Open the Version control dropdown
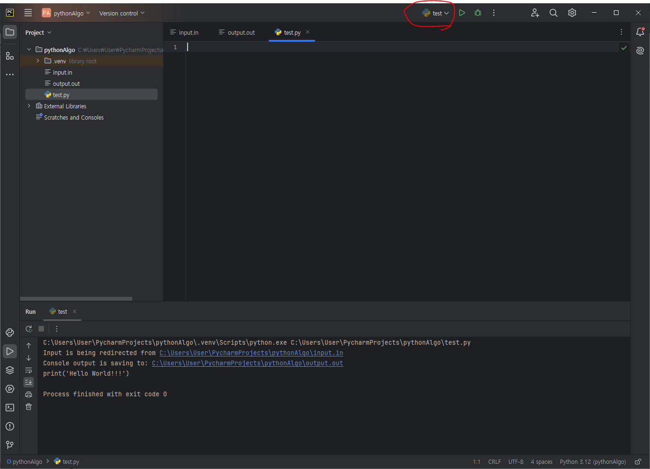 122,13
